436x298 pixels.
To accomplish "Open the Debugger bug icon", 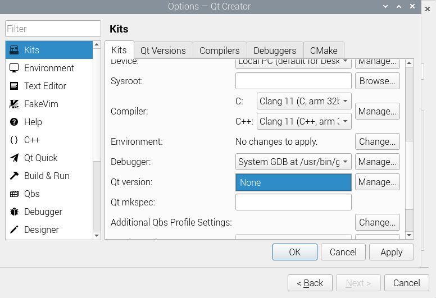I will (x=14, y=212).
